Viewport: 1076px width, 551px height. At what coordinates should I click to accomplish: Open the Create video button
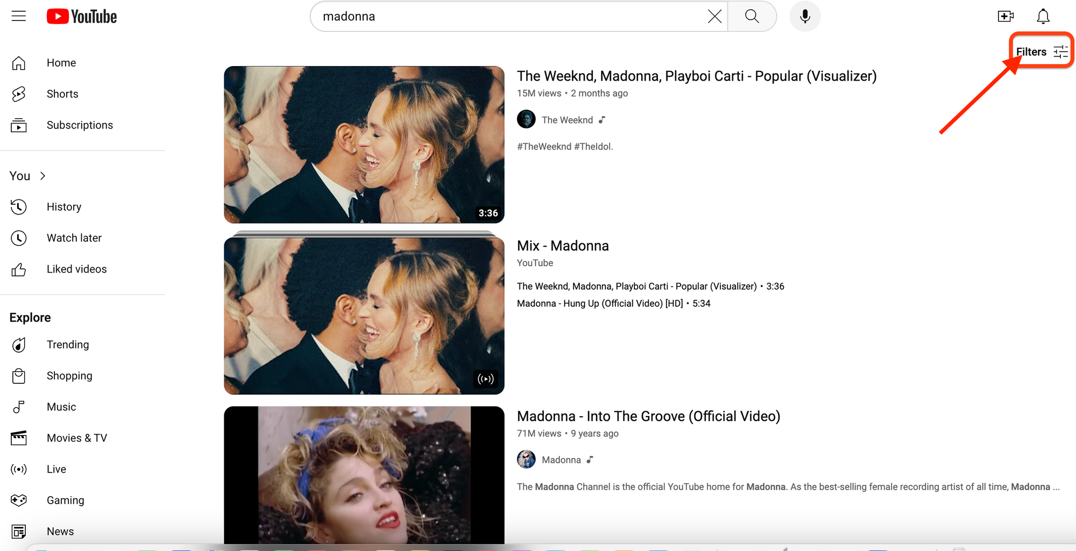(1006, 16)
